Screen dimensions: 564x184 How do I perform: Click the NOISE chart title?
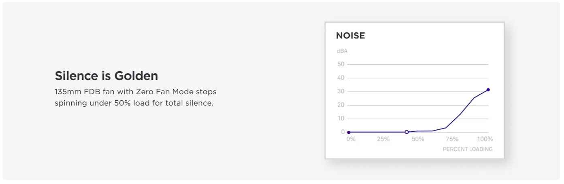click(x=351, y=36)
